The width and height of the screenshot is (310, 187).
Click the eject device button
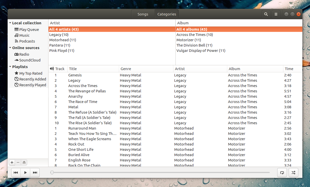click(24, 162)
